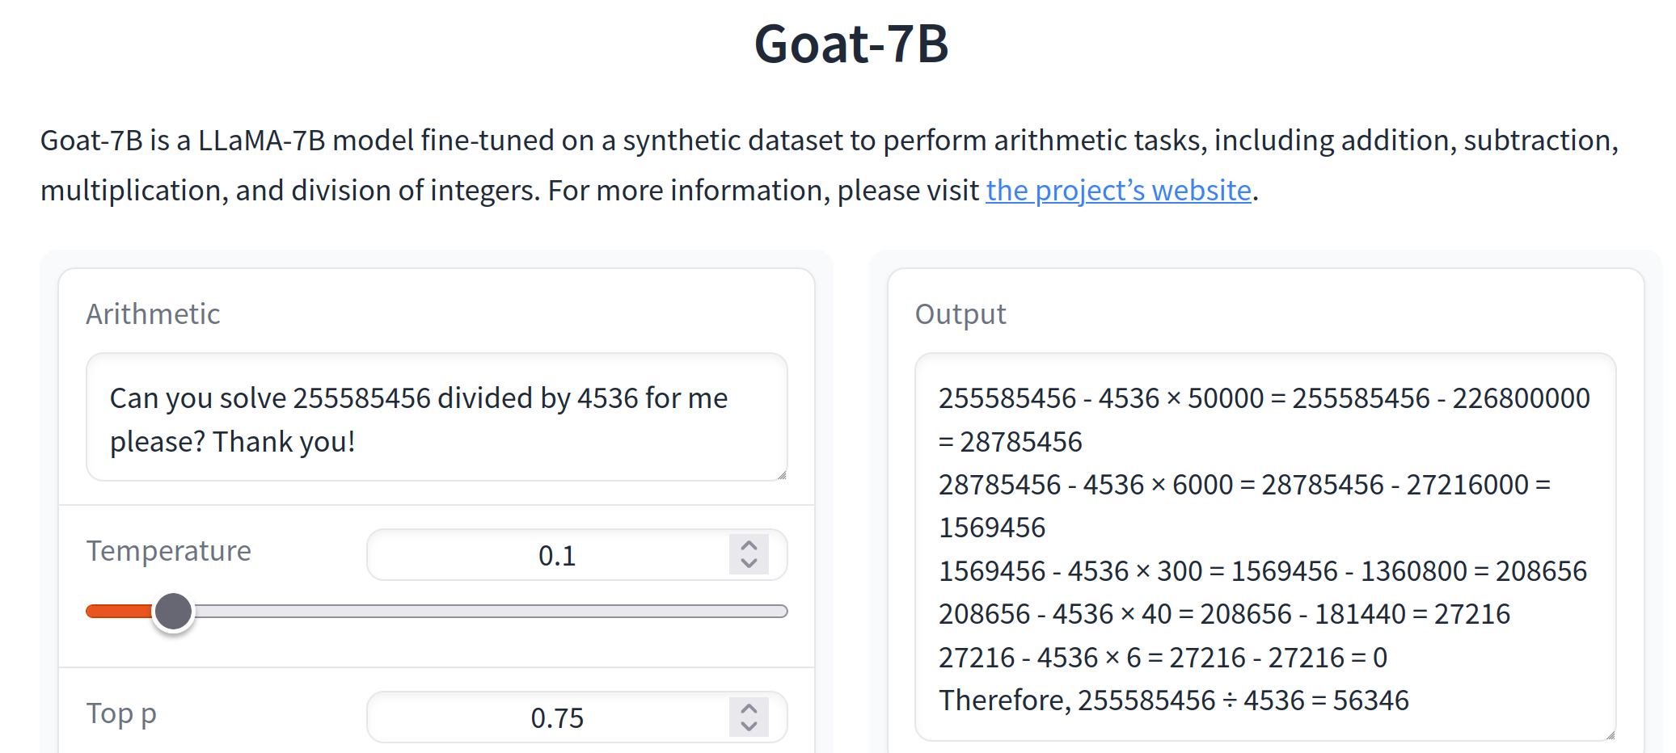Click inside the Output text area
1676x753 pixels.
1265,547
